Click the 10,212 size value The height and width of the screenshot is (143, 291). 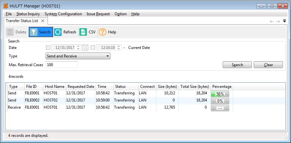(169, 93)
